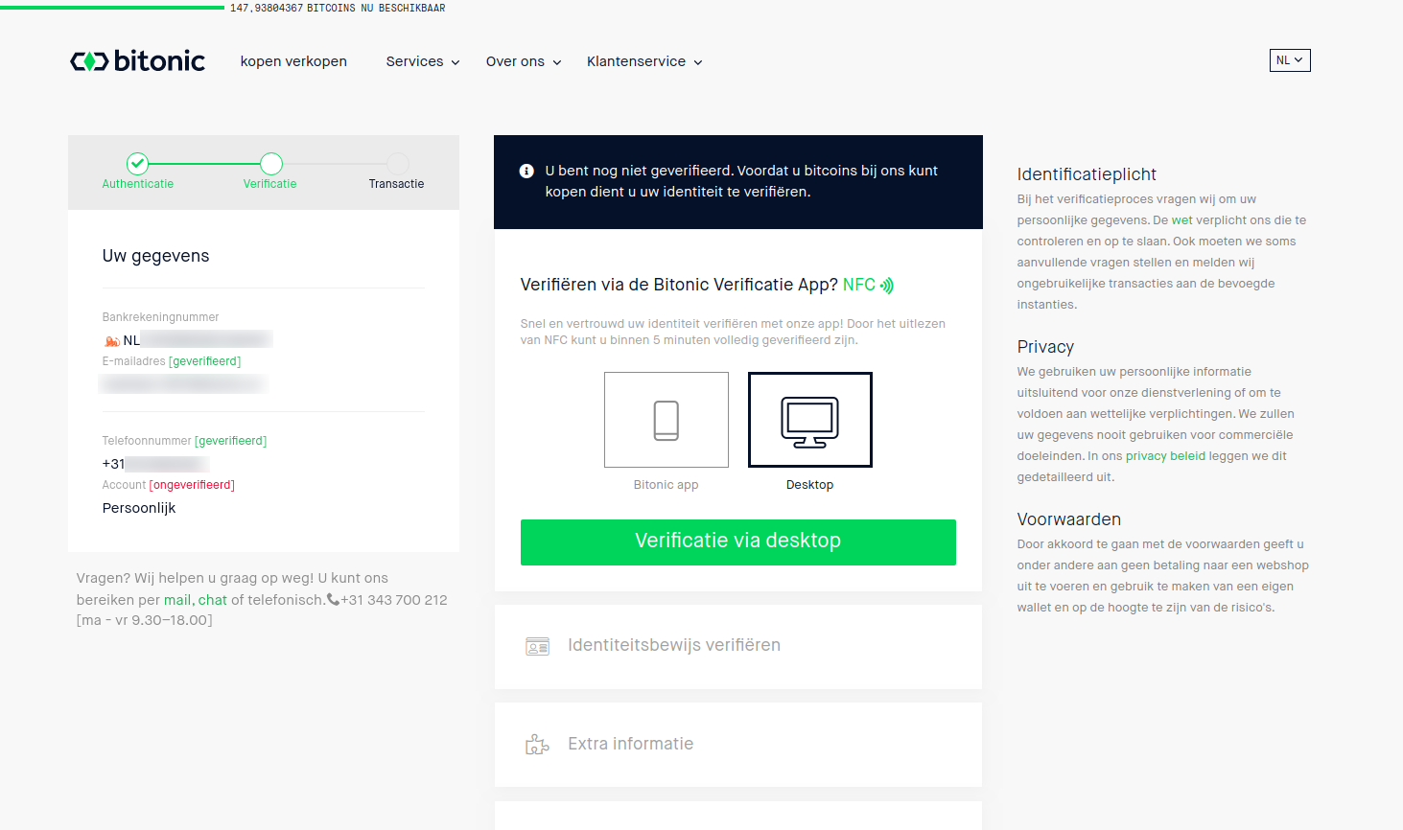Expand the Extra informatie section
The image size is (1403, 830).
click(738, 745)
